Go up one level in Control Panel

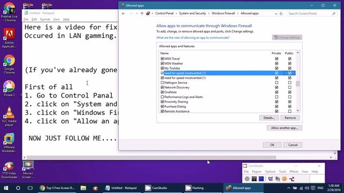click(142, 13)
